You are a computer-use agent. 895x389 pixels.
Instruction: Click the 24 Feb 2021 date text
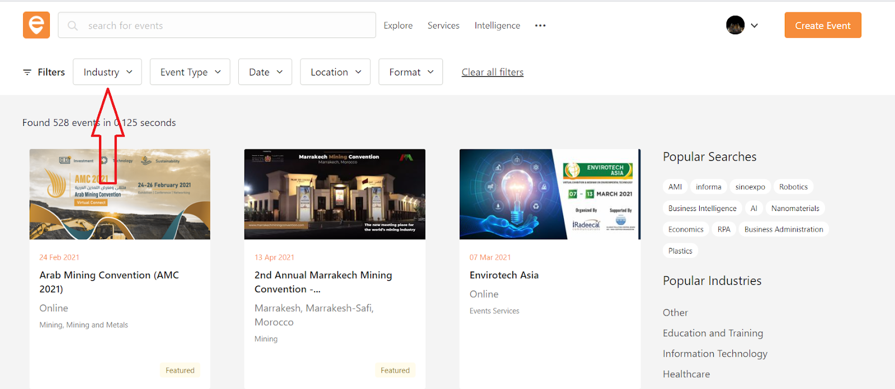click(59, 257)
